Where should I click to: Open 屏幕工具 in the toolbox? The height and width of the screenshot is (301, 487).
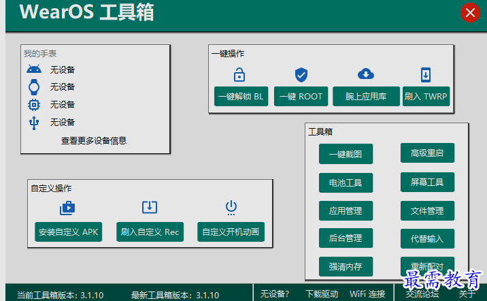pyautogui.click(x=427, y=183)
